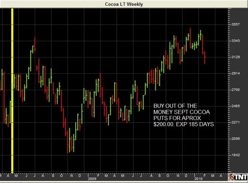Click the "Cocoa LT Weekly" title bar
The height and width of the screenshot is (183, 248).
[x=124, y=4]
